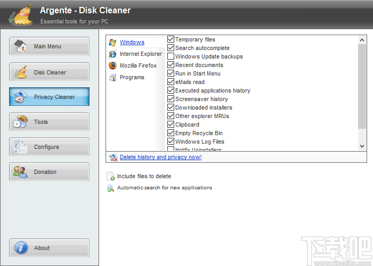Show the About dialog
Viewport: 373px width, 266px height.
click(x=49, y=248)
